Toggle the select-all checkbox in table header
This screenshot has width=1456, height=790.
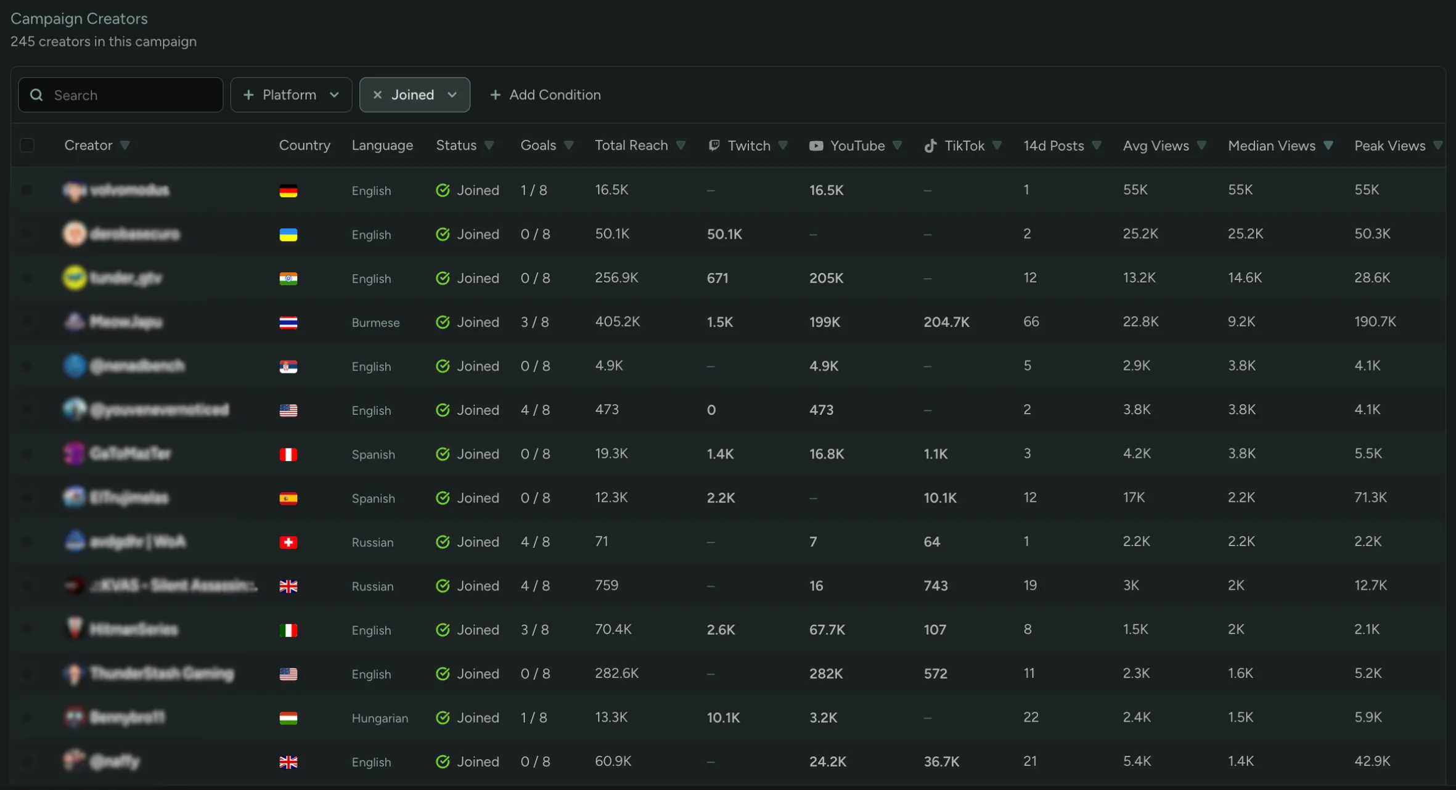pyautogui.click(x=27, y=145)
